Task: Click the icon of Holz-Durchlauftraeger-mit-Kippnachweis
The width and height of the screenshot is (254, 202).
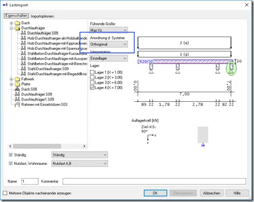Action: click(23, 43)
